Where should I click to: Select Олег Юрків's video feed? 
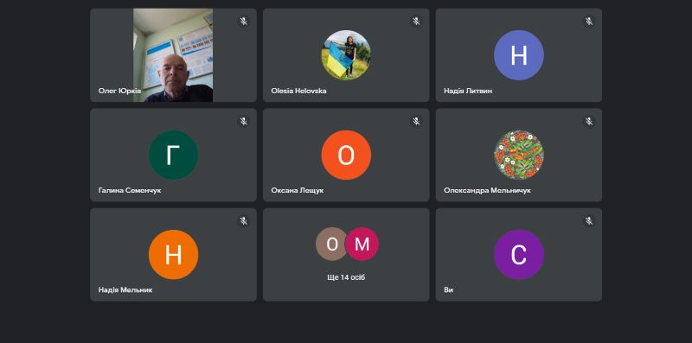click(x=173, y=55)
